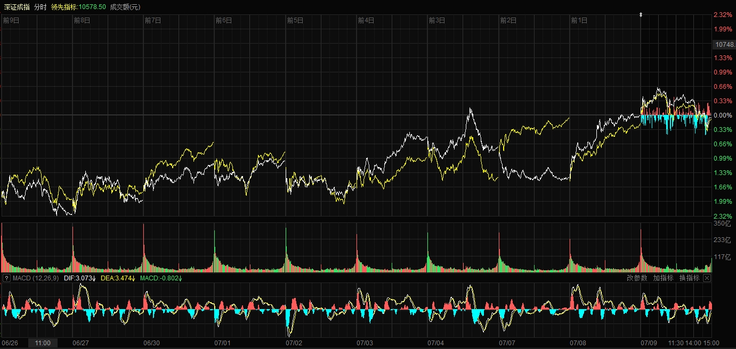Click the 07/02 date on time axis
This screenshot has width=736, height=349.
point(294,343)
